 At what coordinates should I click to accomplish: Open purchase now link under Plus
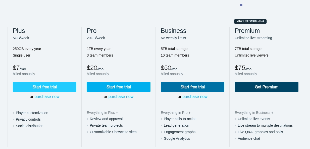47,97
